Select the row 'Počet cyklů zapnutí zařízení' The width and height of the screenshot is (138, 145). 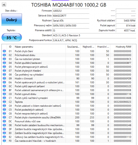(67, 86)
